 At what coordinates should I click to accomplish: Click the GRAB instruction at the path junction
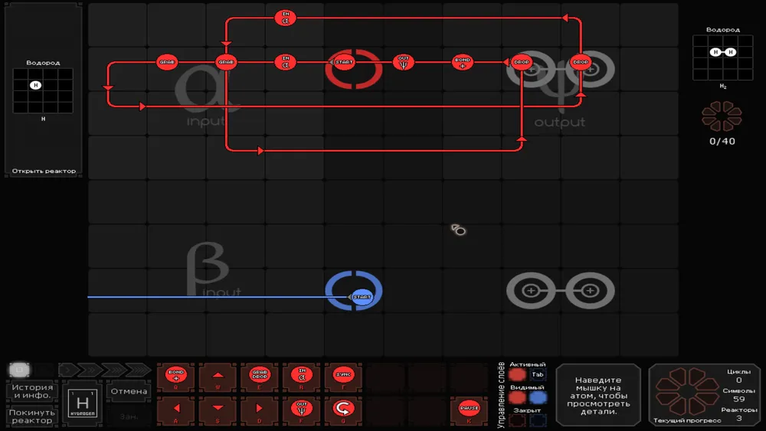pos(226,62)
